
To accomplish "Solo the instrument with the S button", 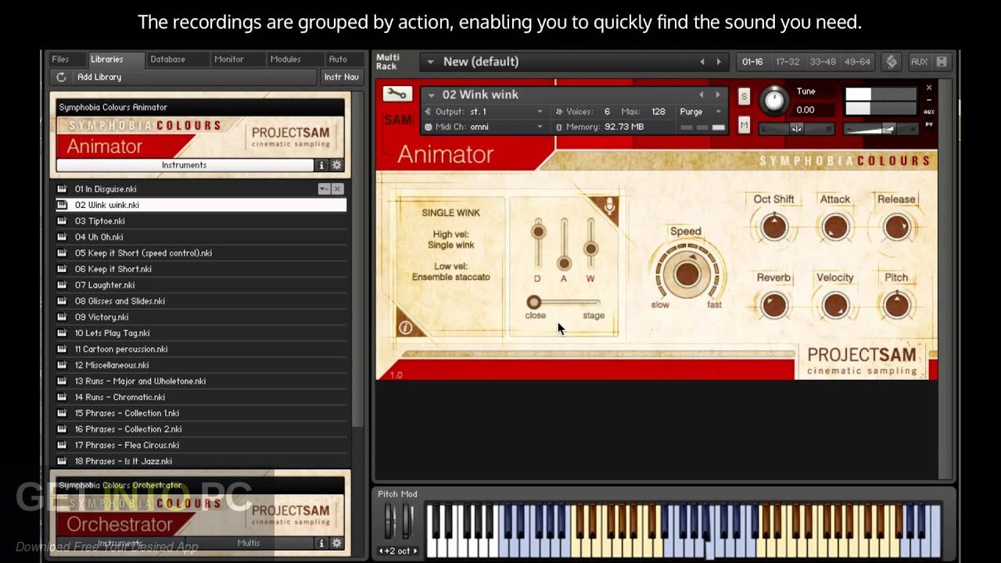I will 744,96.
